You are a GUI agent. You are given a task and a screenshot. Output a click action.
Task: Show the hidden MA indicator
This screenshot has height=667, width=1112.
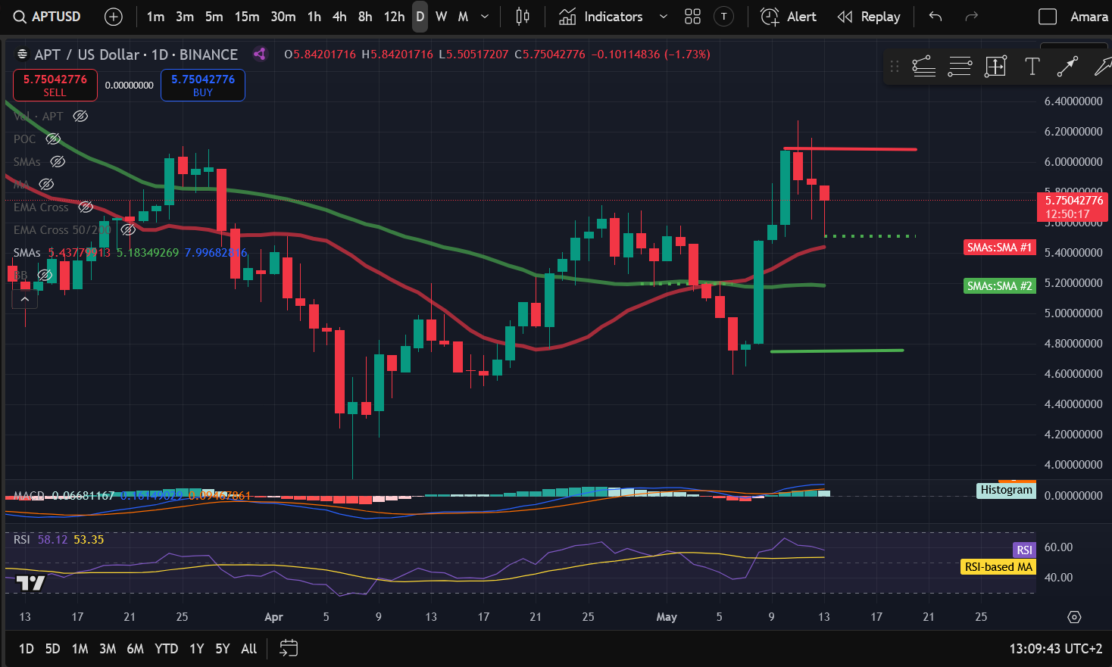pos(46,184)
